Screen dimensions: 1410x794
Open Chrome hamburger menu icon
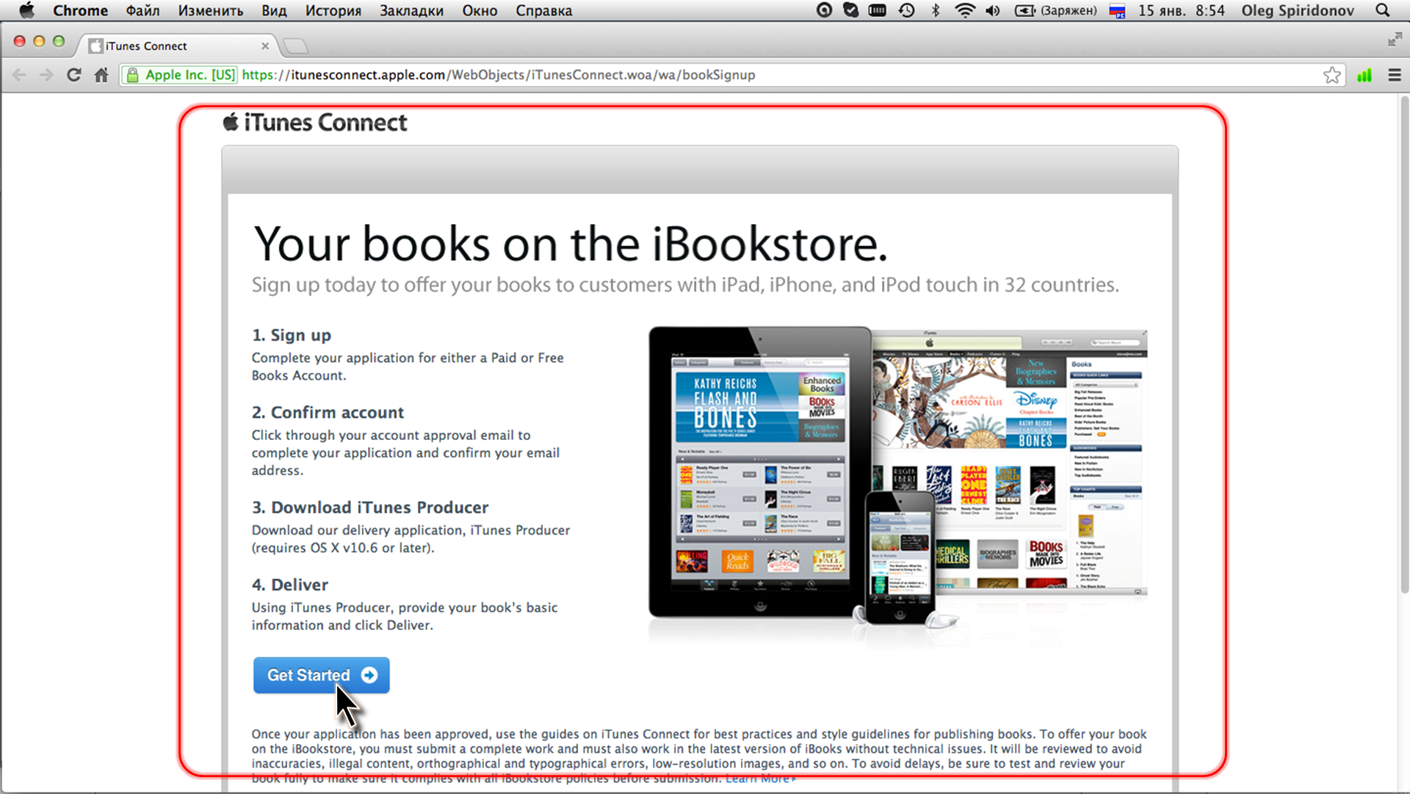click(1394, 75)
